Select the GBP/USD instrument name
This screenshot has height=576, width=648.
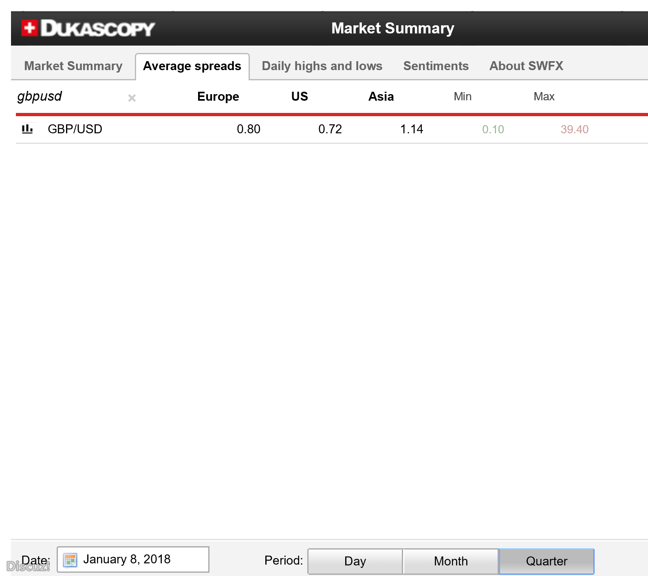click(75, 129)
